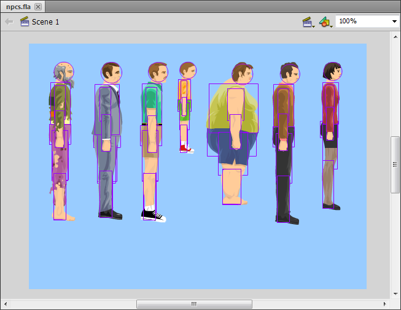Select the obese man's yellow shirt torso
The image size is (401, 310).
point(233,109)
